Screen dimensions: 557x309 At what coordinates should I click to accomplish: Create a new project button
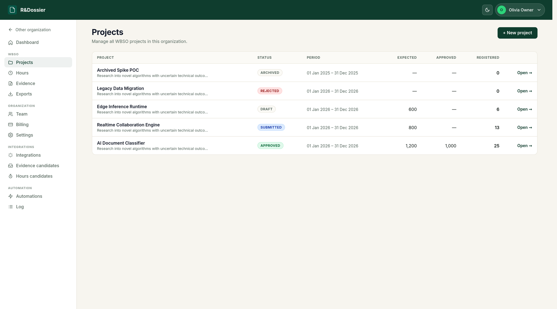[x=517, y=33]
